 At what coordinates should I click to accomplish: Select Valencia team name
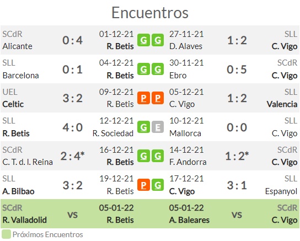pyautogui.click(x=282, y=104)
